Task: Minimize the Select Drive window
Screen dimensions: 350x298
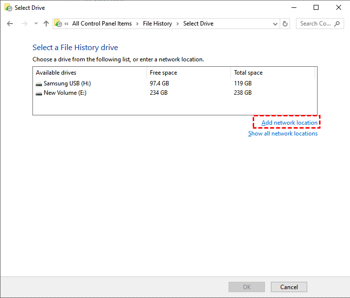Action: (x=294, y=7)
